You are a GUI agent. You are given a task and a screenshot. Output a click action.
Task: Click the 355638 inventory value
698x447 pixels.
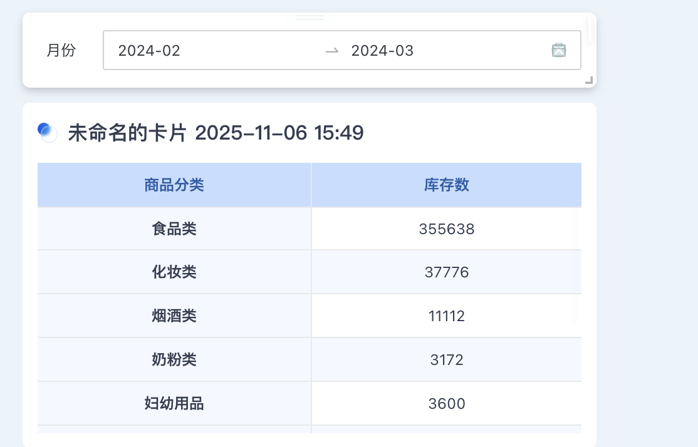tap(446, 228)
